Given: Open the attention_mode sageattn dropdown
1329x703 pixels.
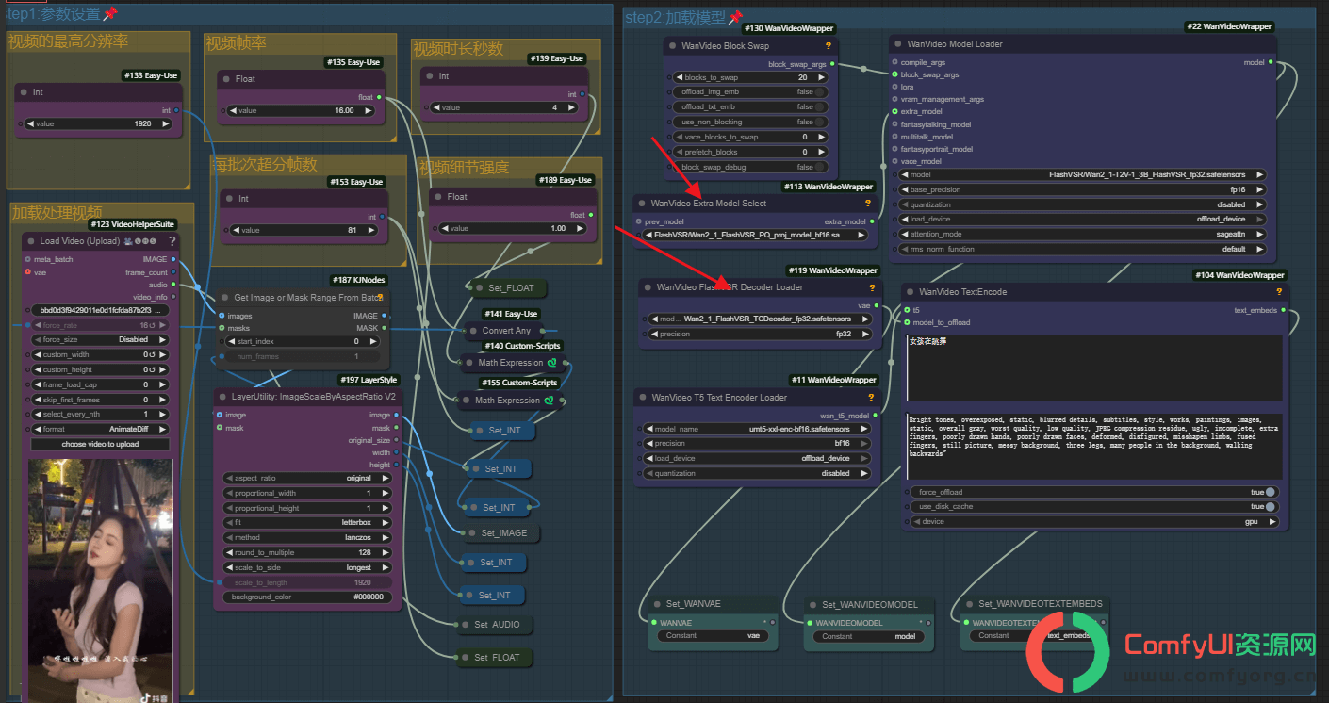Looking at the screenshot, I should (x=1083, y=235).
